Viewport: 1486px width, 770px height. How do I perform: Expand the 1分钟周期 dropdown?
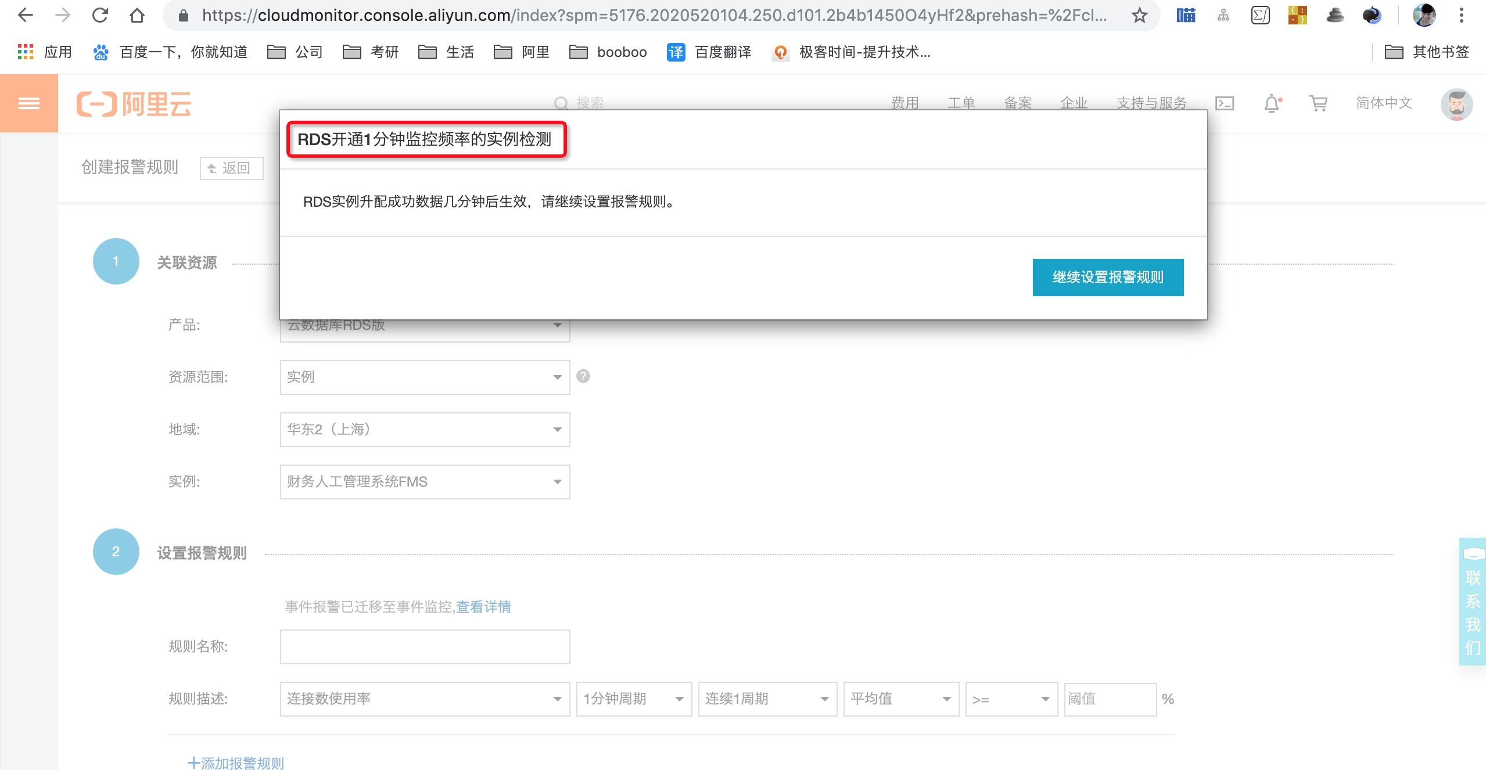(634, 699)
